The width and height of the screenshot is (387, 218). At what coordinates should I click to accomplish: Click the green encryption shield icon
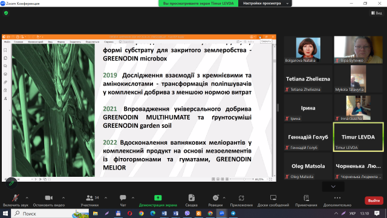[6, 13]
